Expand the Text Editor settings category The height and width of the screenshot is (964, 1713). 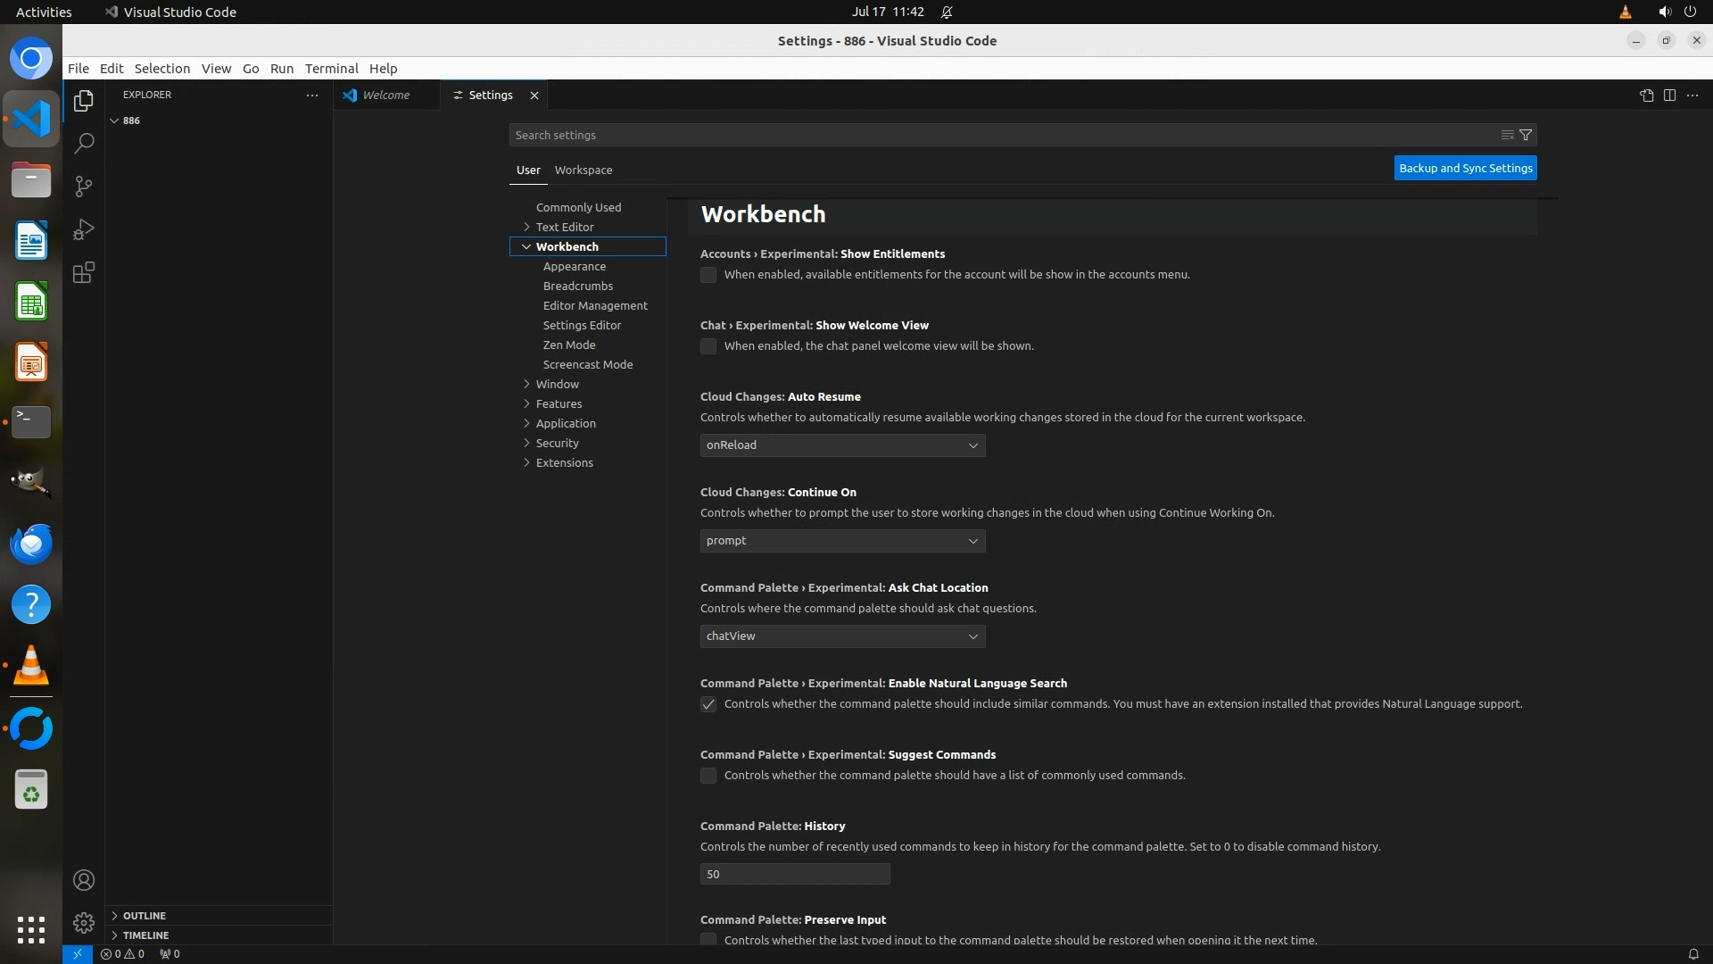coord(564,227)
